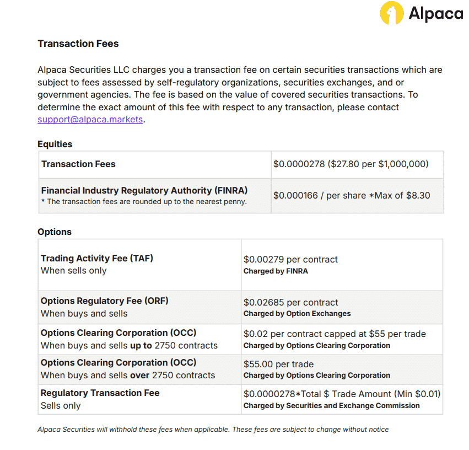The width and height of the screenshot is (469, 450).
Task: Click the Alpaca llama logo icon
Action: point(392,13)
